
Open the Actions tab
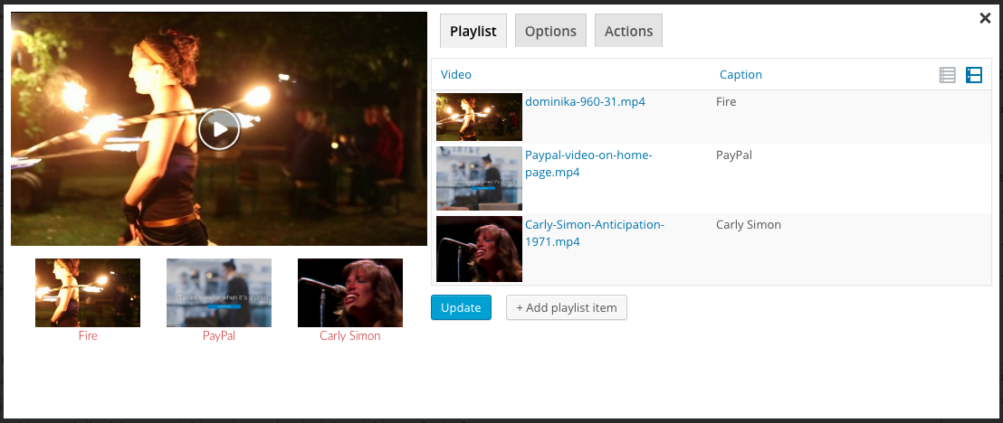[x=629, y=31]
